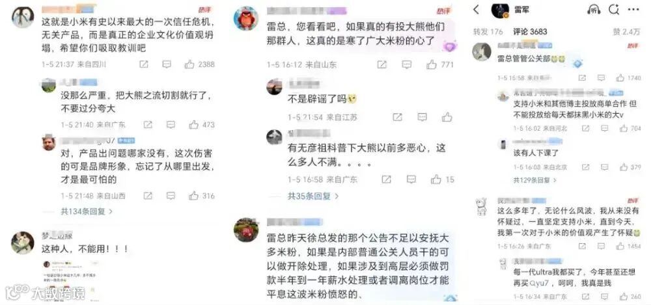
Task: Like the reply with 473 likes
Action: click(193, 124)
